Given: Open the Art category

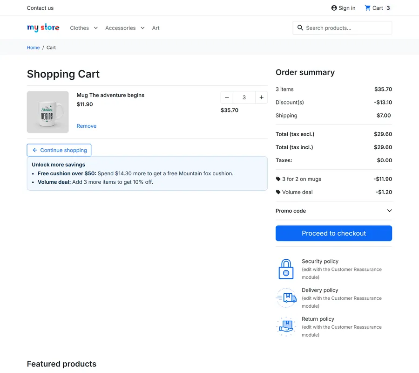Looking at the screenshot, I should click(156, 28).
